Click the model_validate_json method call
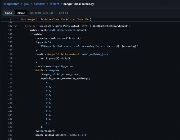180x140 pixels. [94, 54]
